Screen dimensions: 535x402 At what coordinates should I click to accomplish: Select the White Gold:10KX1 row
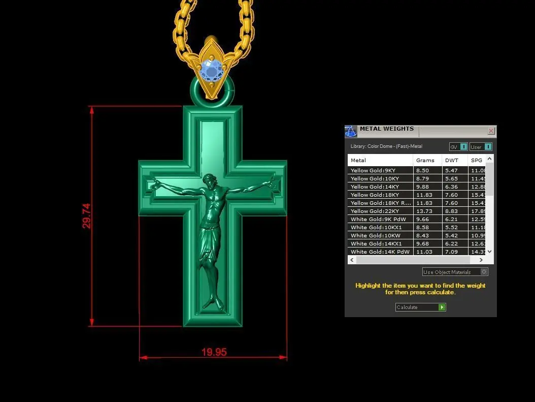tap(417, 227)
